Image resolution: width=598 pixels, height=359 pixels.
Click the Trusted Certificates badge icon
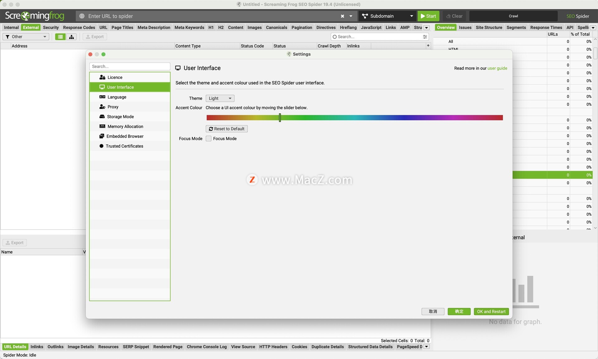click(x=101, y=146)
